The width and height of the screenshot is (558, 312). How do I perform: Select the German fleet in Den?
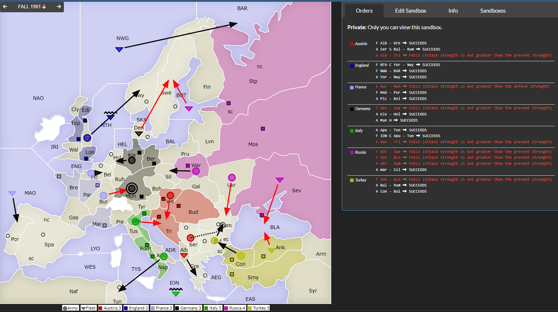[x=139, y=134]
